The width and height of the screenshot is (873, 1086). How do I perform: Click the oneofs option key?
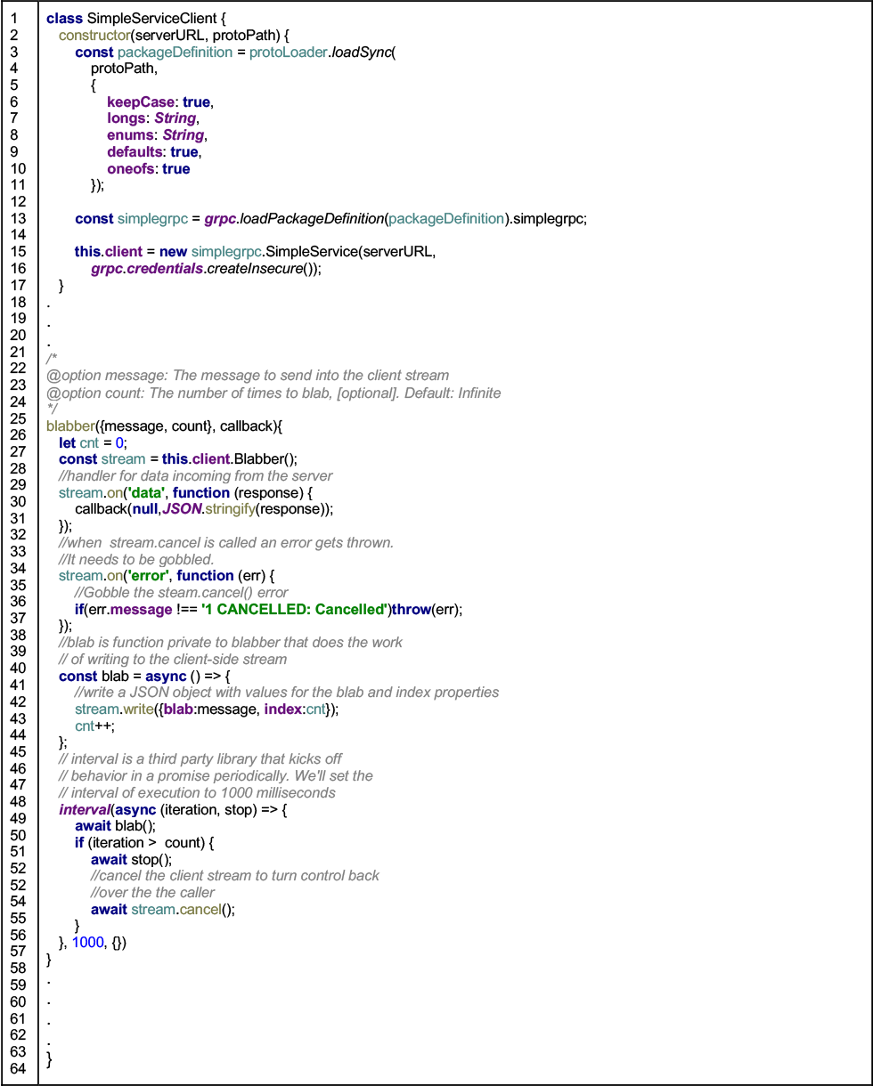(131, 168)
